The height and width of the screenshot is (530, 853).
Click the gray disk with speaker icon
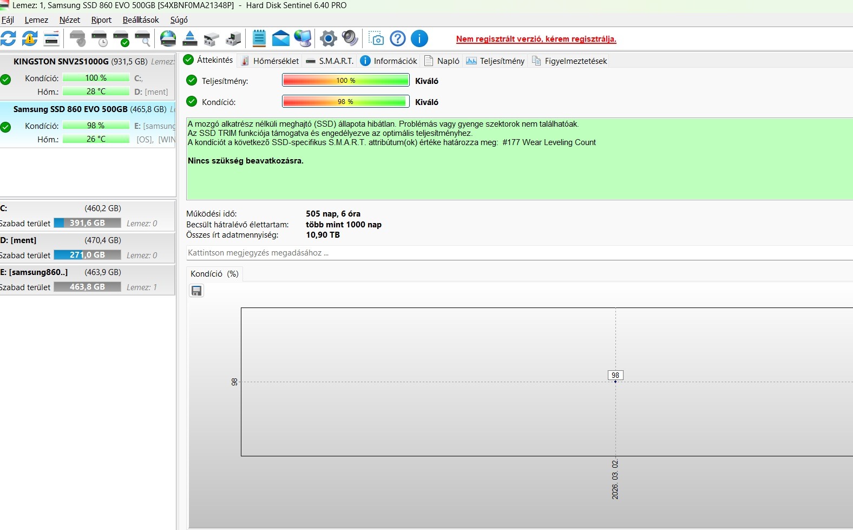click(x=78, y=38)
